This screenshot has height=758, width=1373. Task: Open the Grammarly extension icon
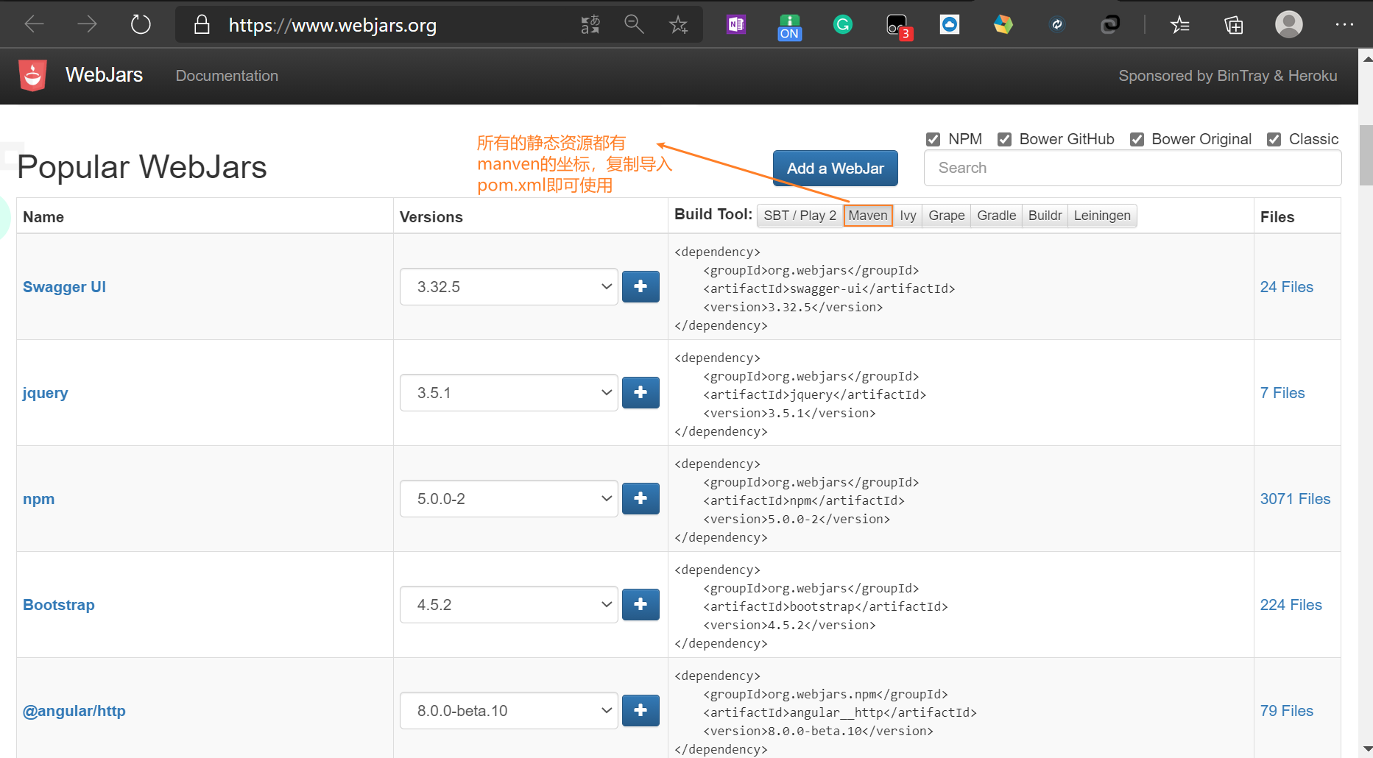(x=843, y=25)
